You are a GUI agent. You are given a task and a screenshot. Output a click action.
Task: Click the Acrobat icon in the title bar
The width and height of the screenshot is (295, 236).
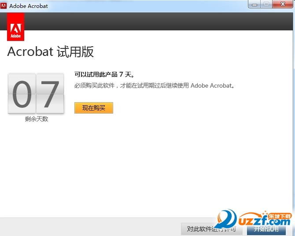click(4, 6)
